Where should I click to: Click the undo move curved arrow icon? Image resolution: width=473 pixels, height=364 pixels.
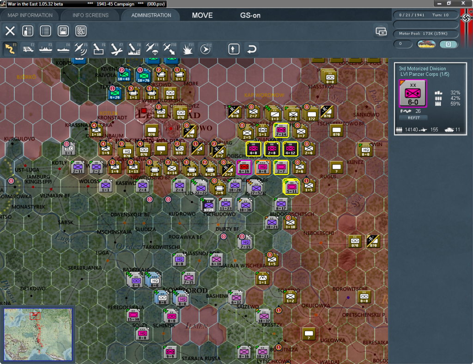click(x=252, y=49)
